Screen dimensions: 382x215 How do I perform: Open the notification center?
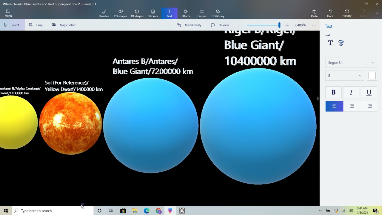375,211
